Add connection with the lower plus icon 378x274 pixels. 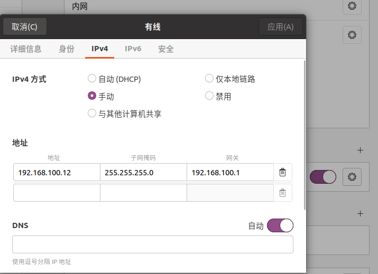360,214
